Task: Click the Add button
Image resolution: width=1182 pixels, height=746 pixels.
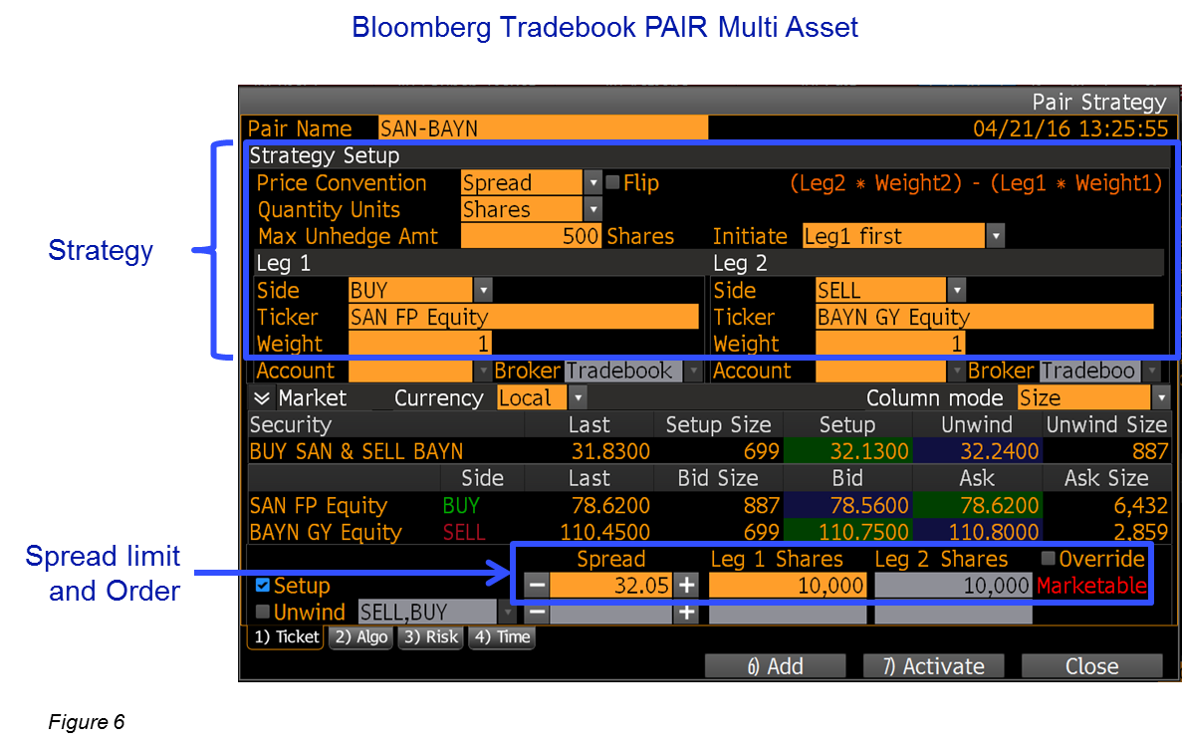Action: click(775, 666)
